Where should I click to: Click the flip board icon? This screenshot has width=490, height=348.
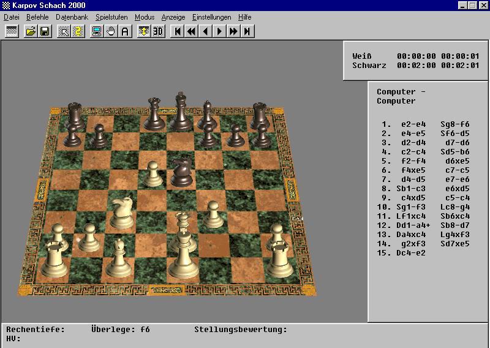coord(144,31)
